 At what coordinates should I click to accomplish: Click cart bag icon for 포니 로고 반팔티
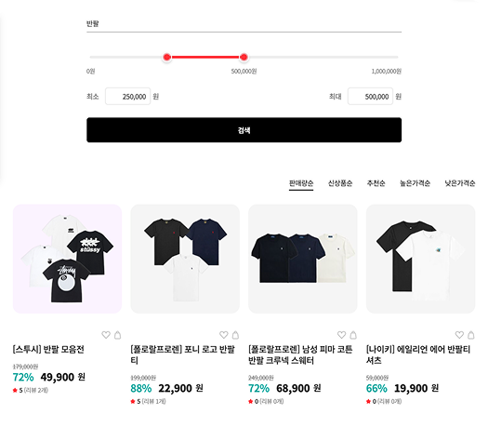point(235,335)
